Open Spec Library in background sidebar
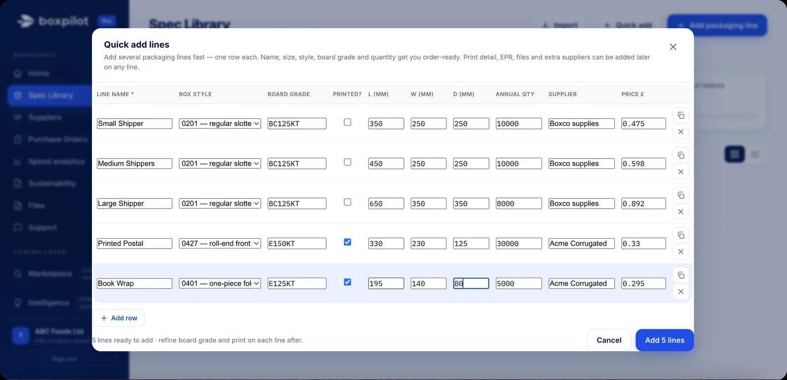This screenshot has height=380, width=787. [50, 95]
